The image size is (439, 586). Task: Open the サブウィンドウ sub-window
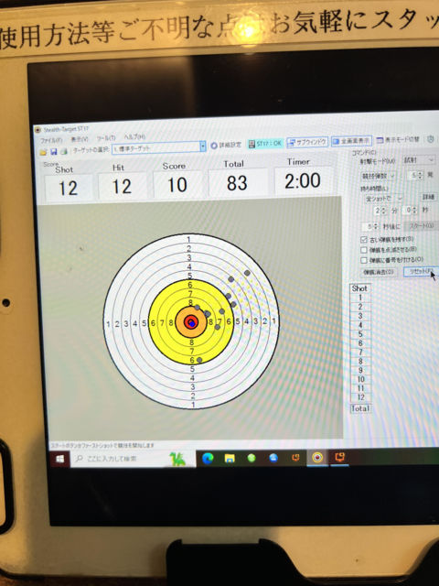pos(307,142)
